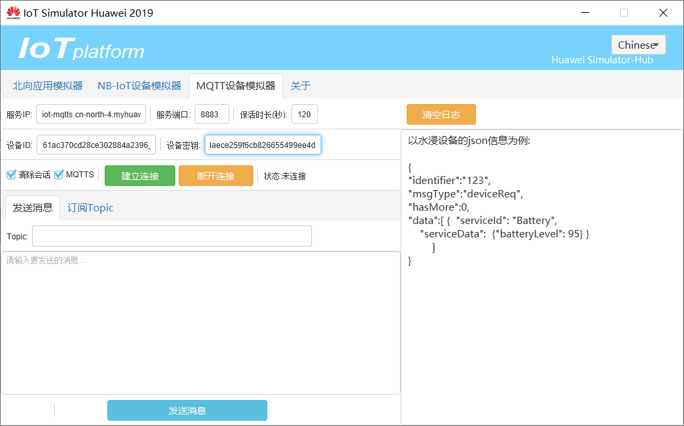Click the 设备密钥 input field
Viewport: 684px width, 426px height.
[x=263, y=145]
